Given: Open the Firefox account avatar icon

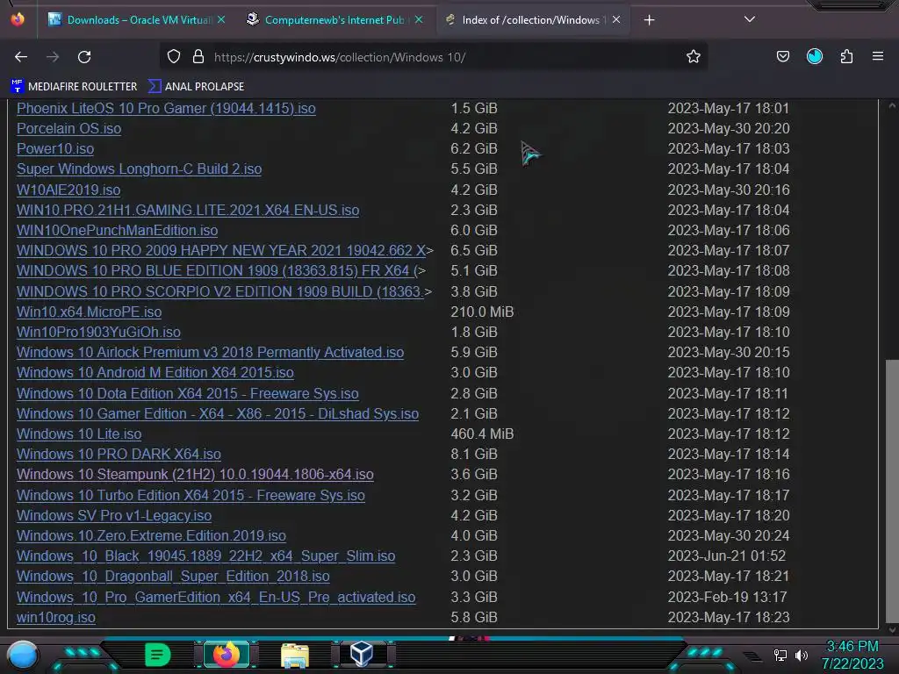Looking at the screenshot, I should pos(815,57).
